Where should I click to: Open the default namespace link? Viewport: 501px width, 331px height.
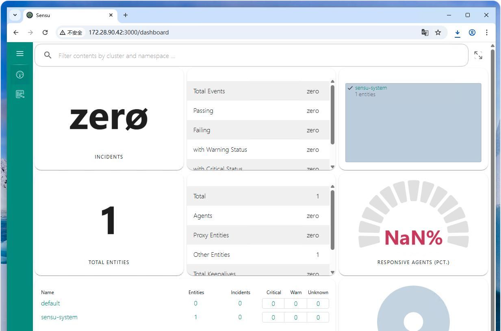(50, 303)
